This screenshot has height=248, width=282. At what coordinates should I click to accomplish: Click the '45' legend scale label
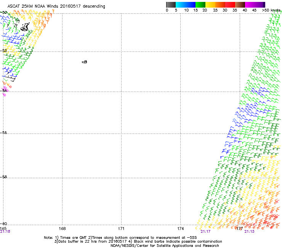click(x=254, y=10)
